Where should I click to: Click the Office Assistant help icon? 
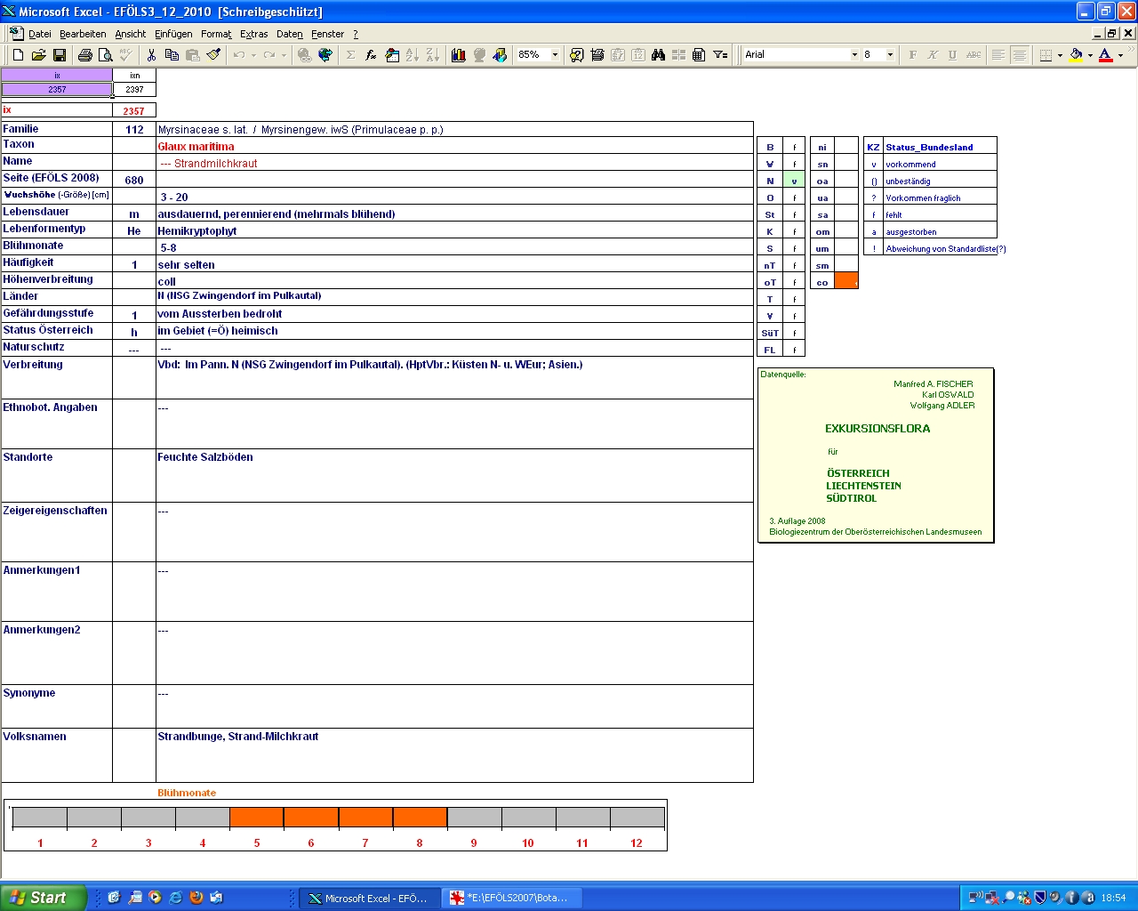tap(576, 55)
